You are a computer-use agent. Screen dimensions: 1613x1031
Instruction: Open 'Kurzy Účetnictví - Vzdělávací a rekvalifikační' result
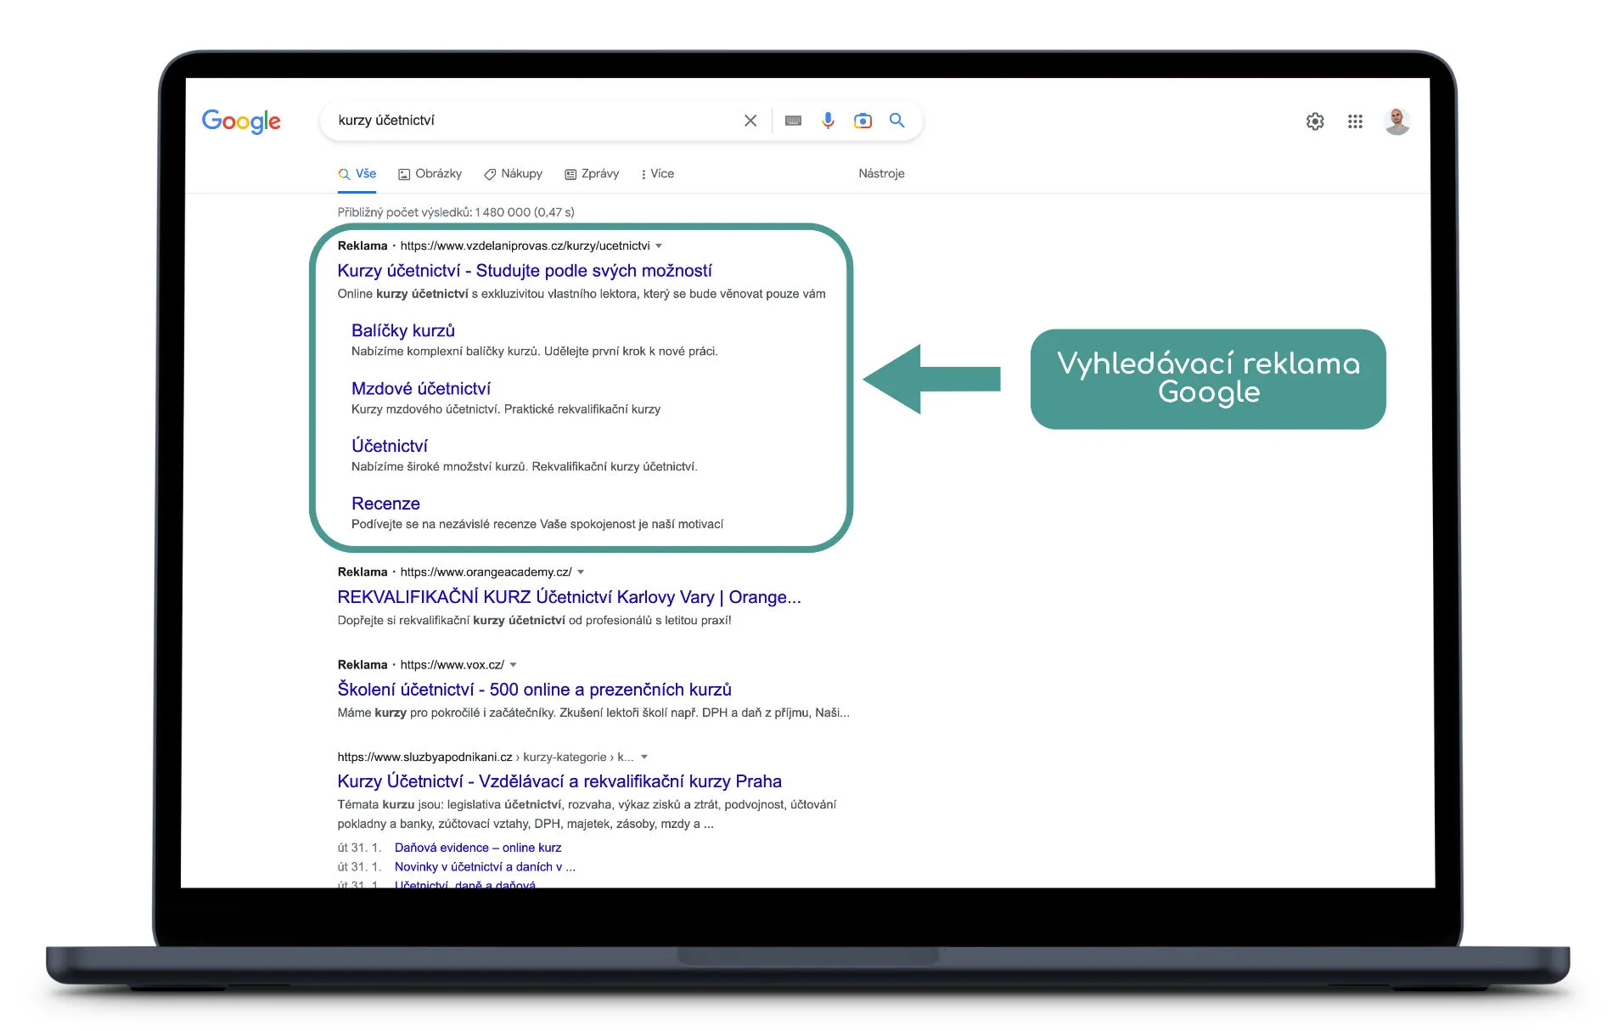[559, 780]
